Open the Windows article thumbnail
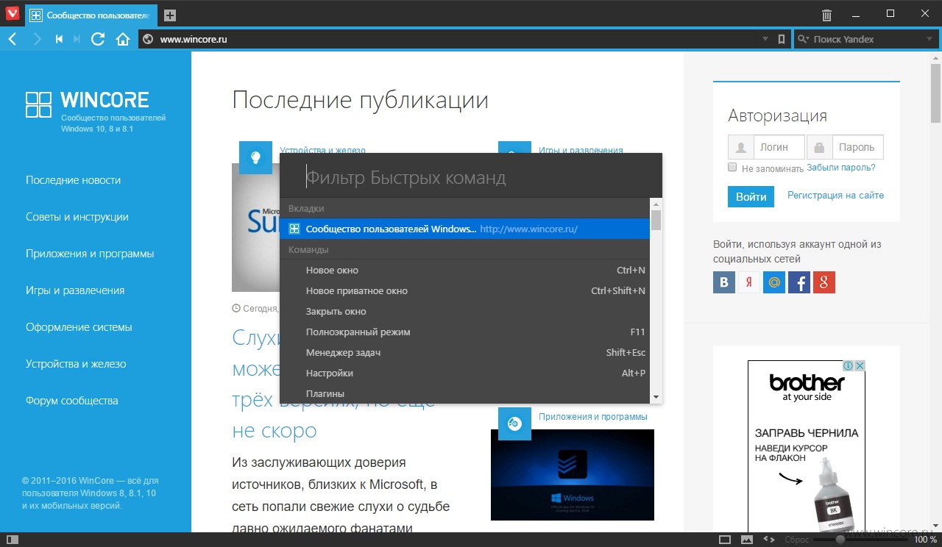 pyautogui.click(x=573, y=475)
